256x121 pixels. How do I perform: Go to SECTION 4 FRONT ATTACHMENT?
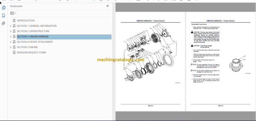(35, 42)
